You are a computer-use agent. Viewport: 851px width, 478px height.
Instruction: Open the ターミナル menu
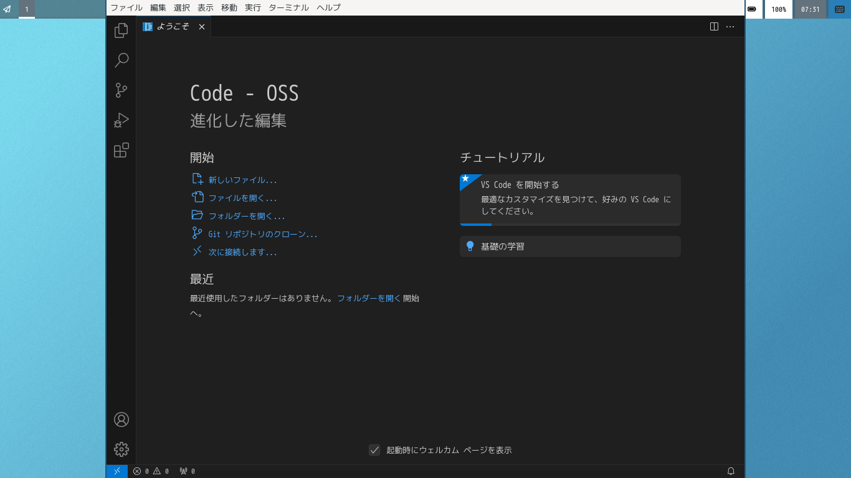pyautogui.click(x=288, y=7)
